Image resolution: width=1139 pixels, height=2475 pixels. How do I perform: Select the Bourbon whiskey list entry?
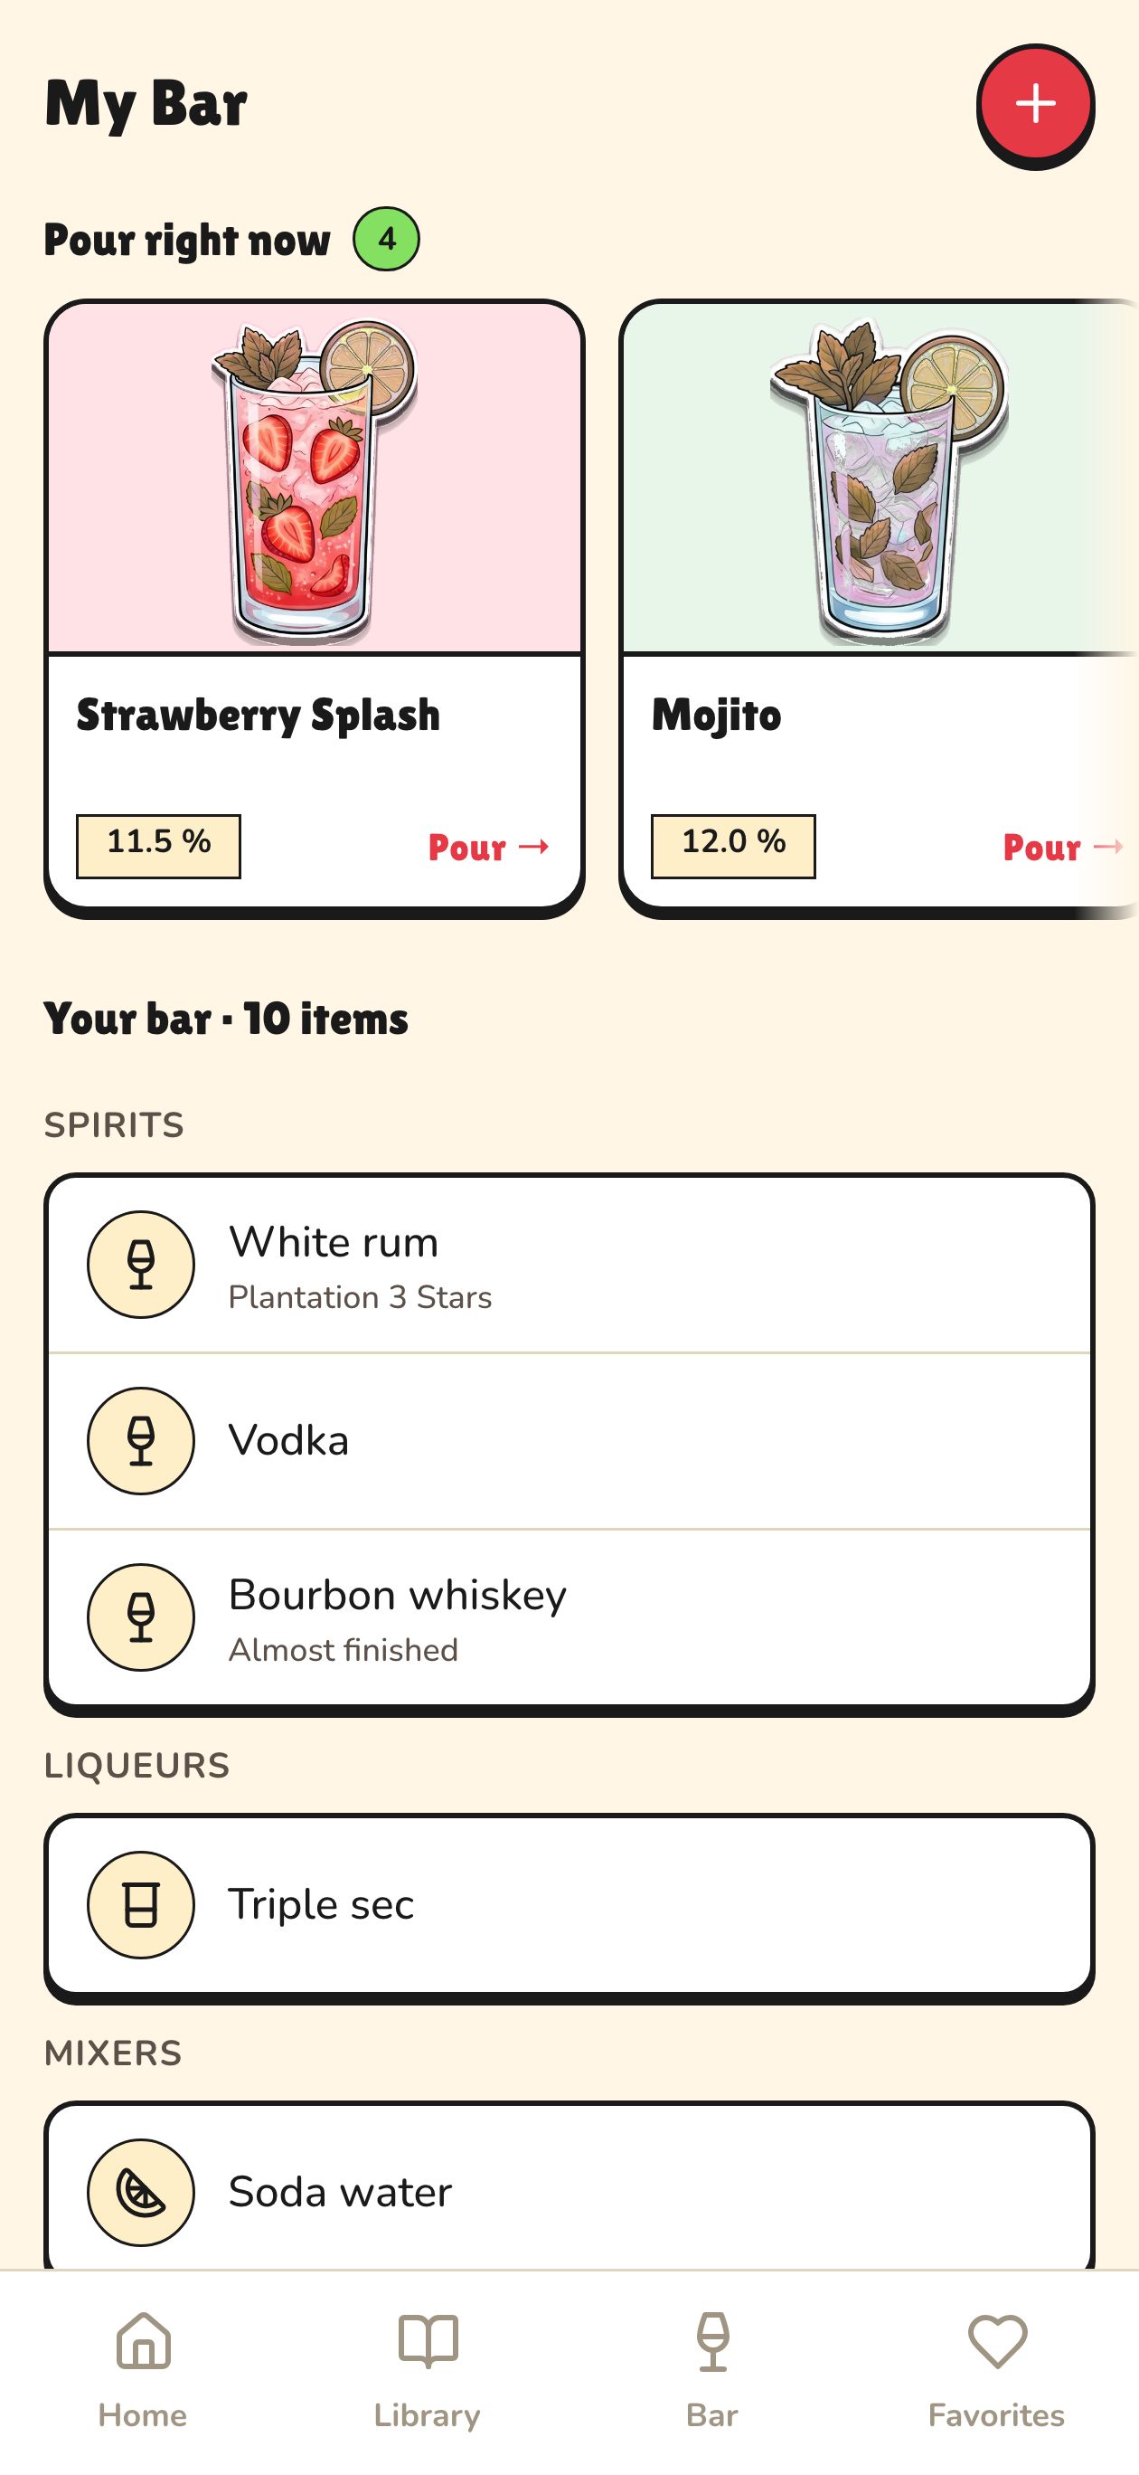[x=569, y=1617]
